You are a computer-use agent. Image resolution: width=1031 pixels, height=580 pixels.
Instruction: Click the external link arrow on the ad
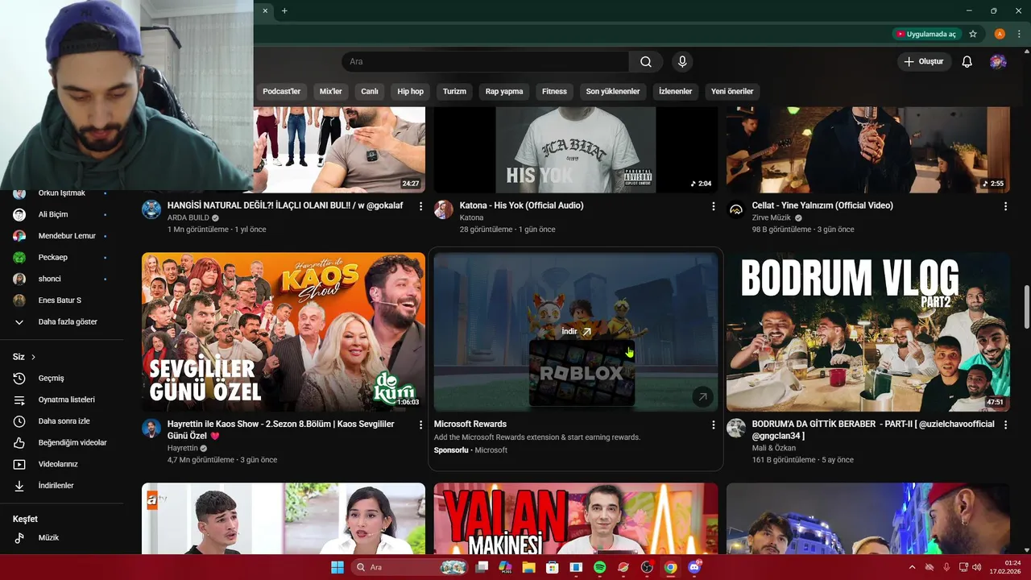(702, 396)
